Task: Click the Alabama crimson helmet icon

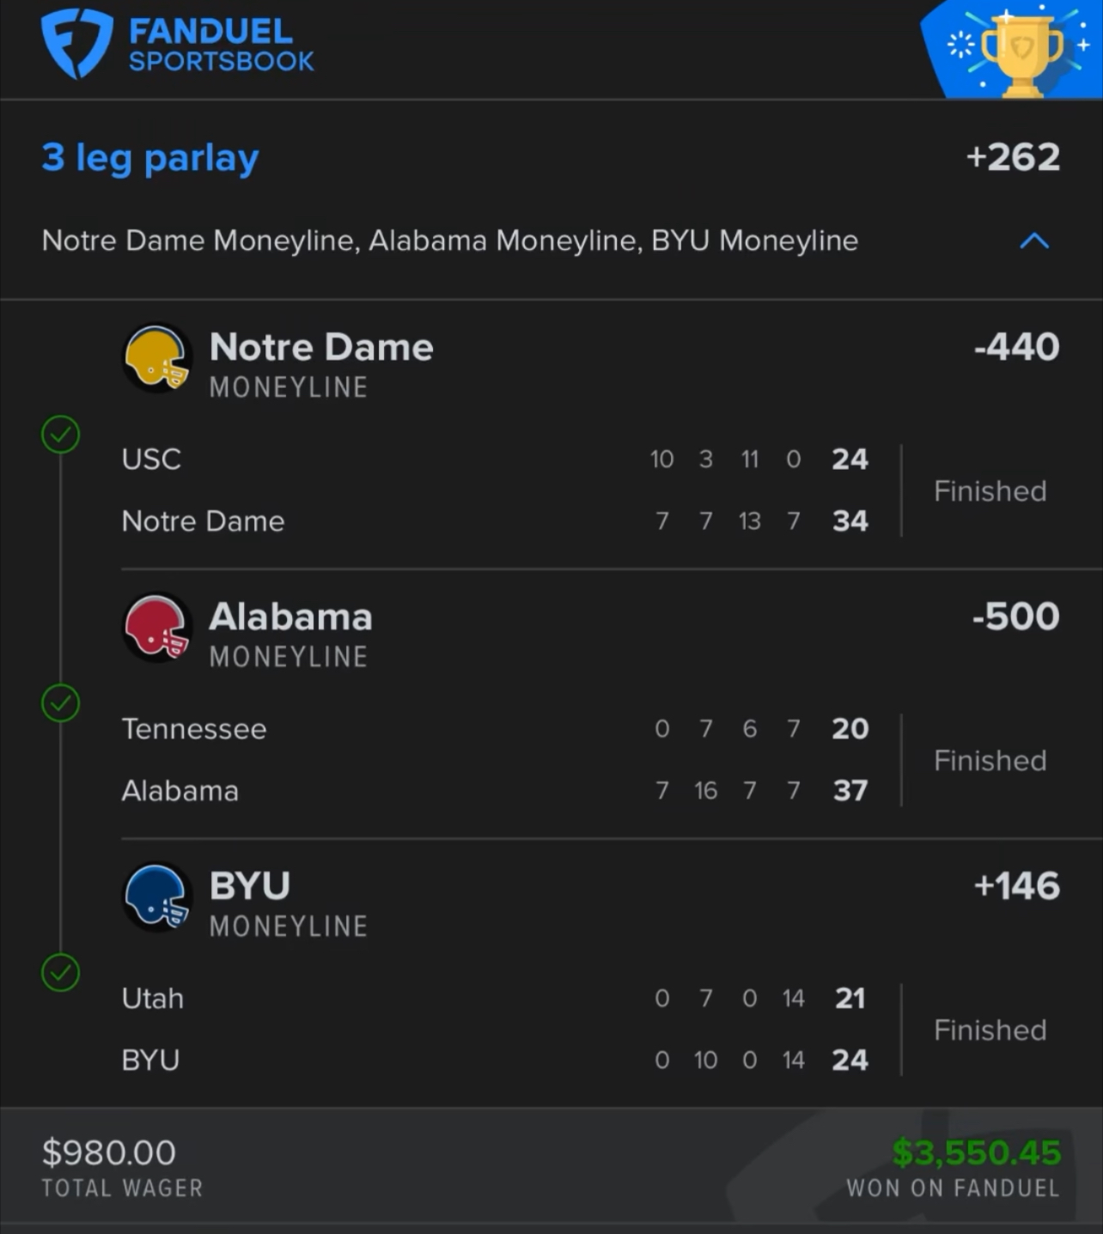Action: click(156, 628)
